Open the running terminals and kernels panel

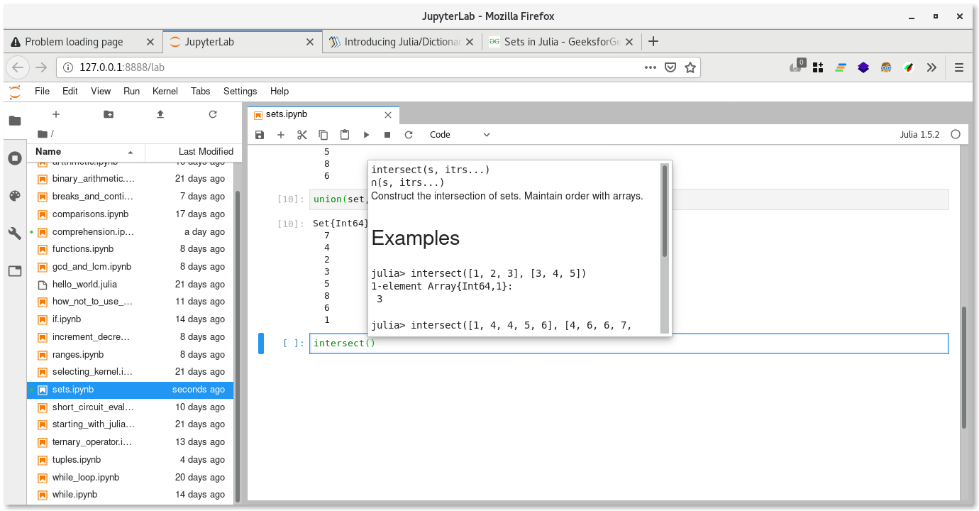pos(15,158)
